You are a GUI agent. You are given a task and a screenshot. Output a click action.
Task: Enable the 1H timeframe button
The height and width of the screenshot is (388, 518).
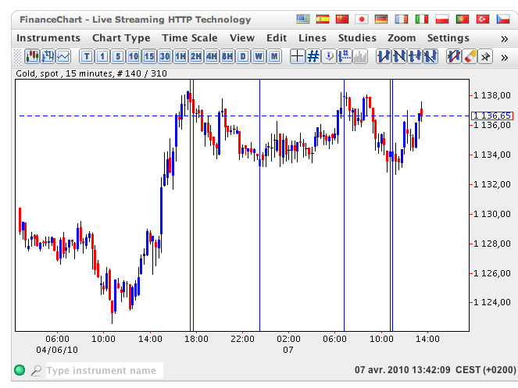[x=180, y=56]
